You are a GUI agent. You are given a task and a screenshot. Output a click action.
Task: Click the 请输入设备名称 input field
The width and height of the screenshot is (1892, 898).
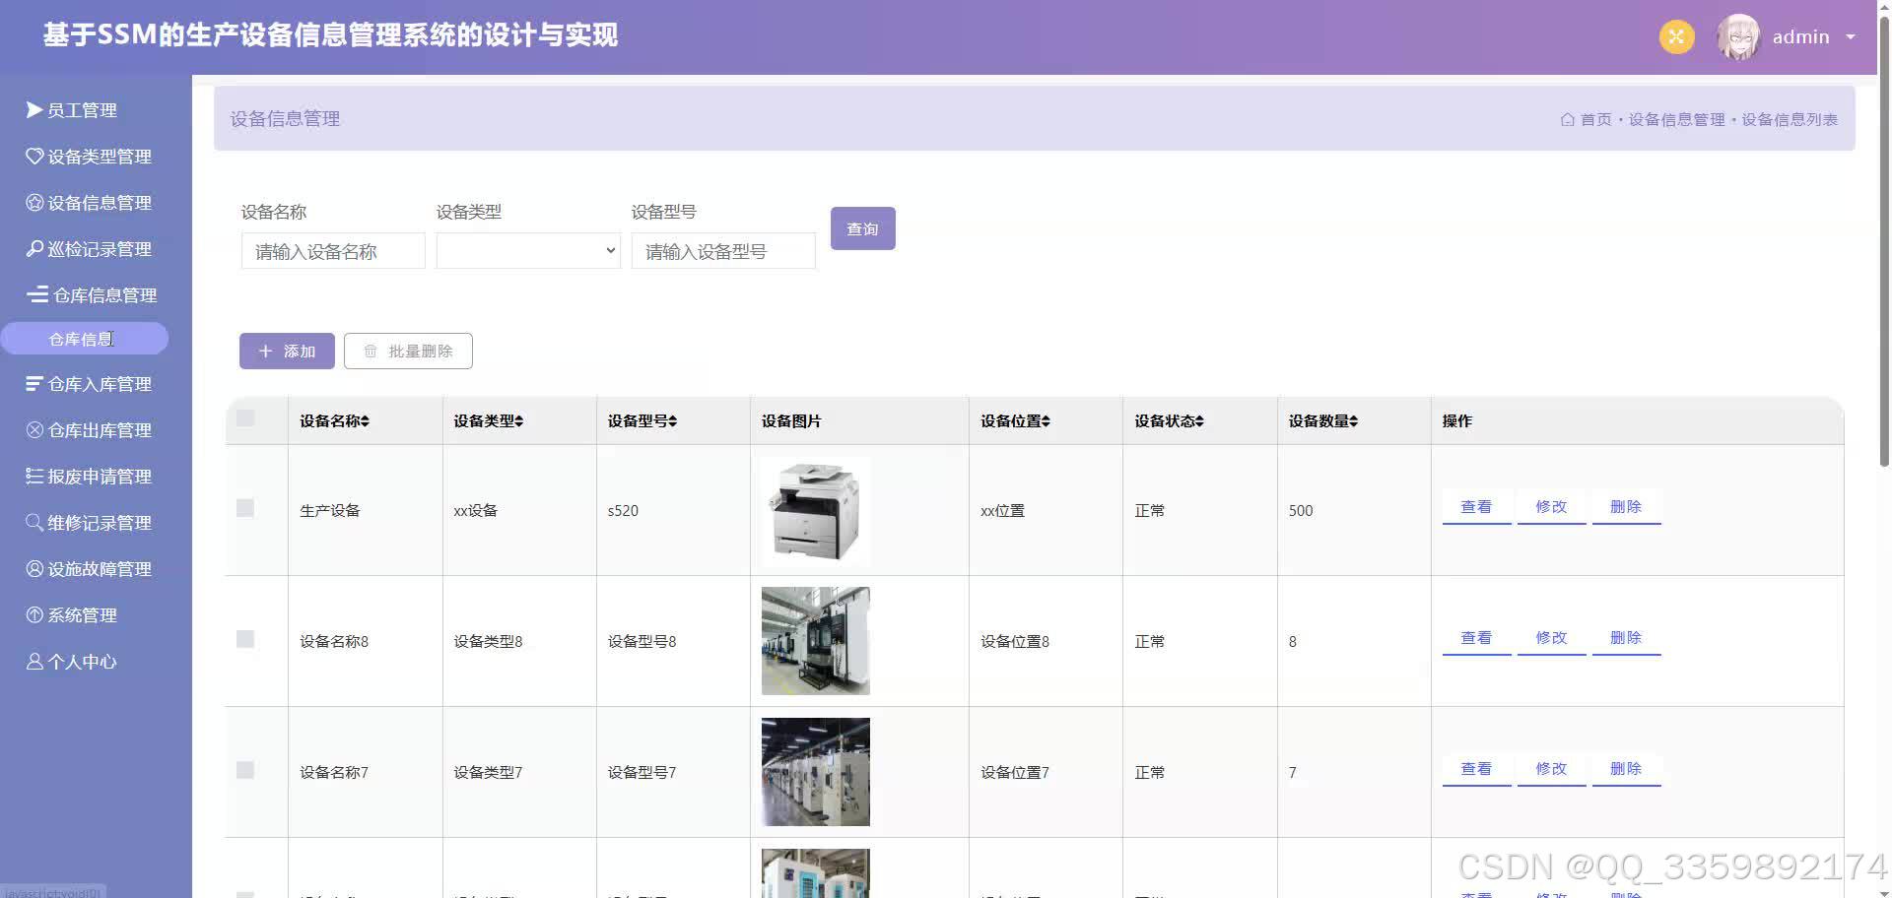tap(332, 250)
